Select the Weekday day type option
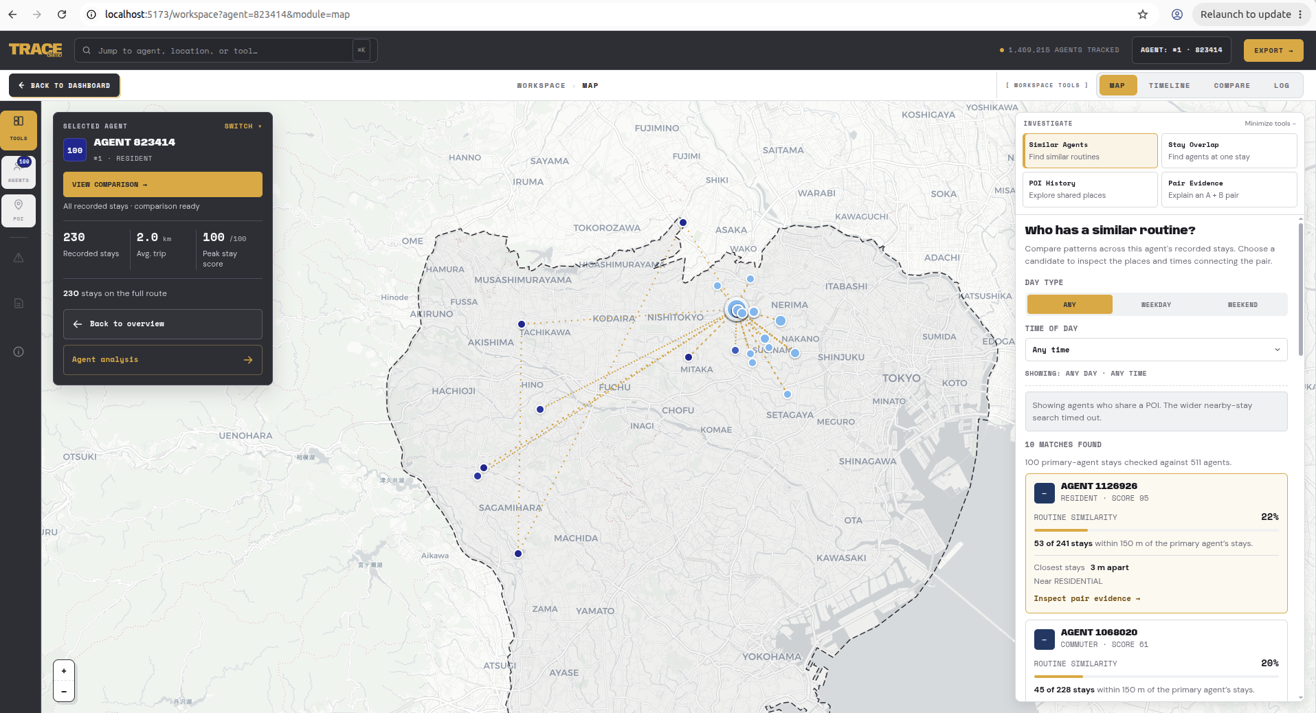The height and width of the screenshot is (713, 1316). point(1156,304)
